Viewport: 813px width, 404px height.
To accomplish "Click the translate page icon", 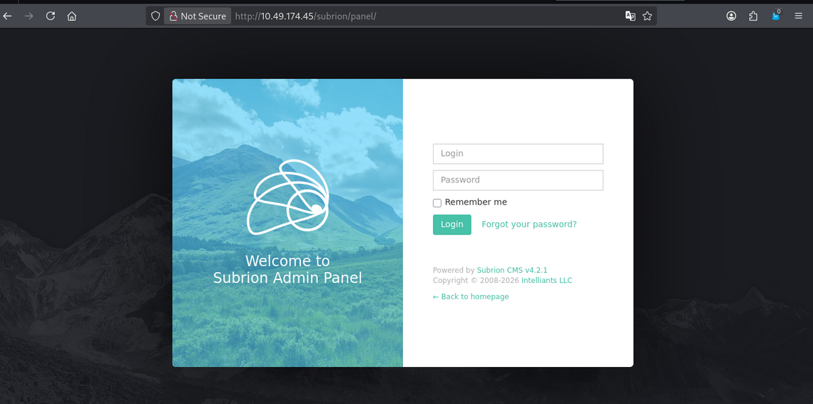I will pyautogui.click(x=630, y=16).
